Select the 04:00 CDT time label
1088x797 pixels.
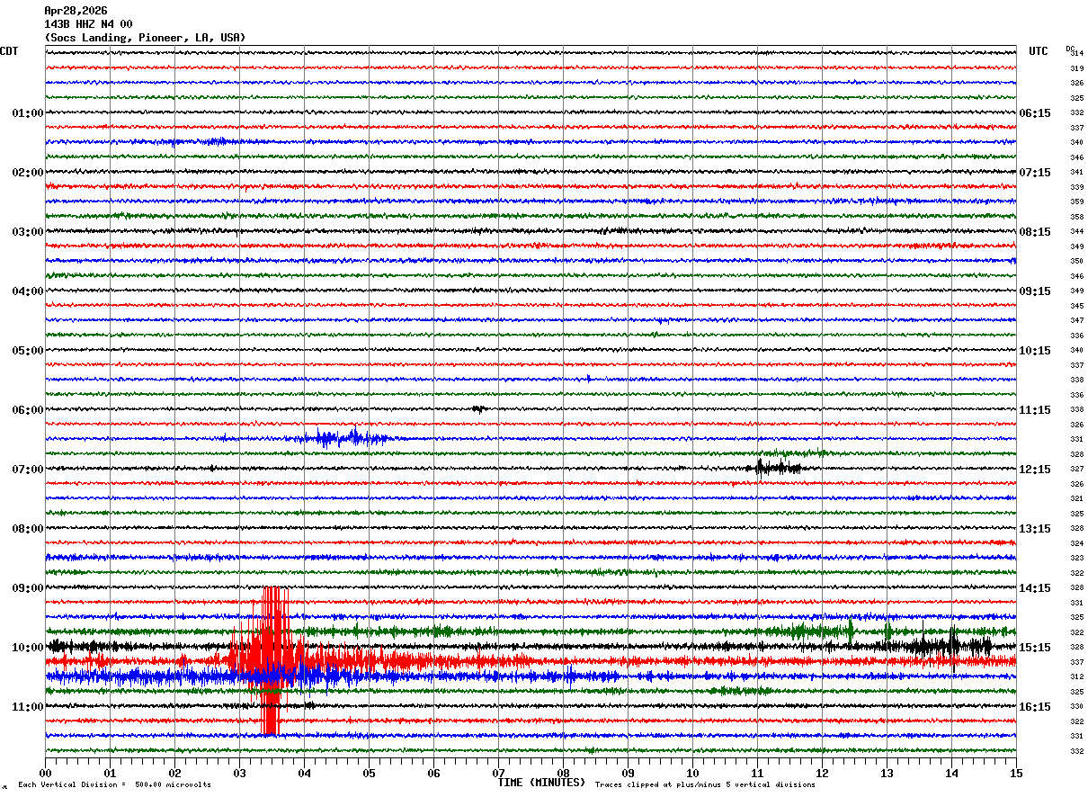coord(28,291)
